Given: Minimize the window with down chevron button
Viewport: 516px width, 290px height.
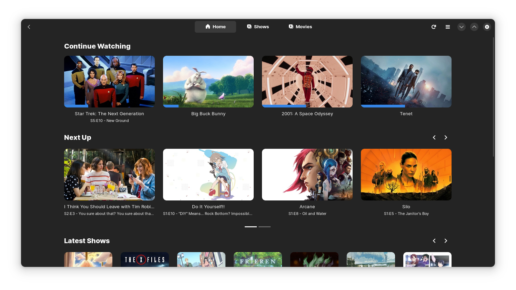Looking at the screenshot, I should pyautogui.click(x=461, y=27).
